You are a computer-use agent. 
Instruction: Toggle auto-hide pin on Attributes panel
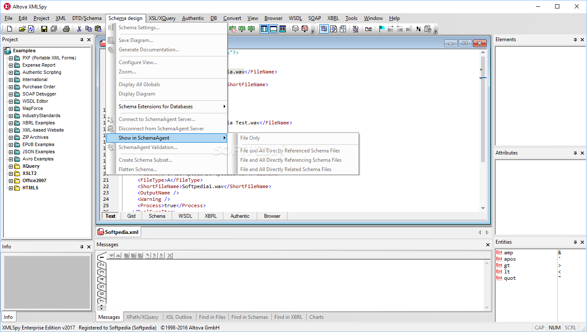(575, 153)
